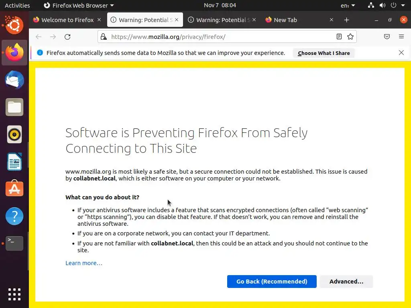Click the URL address field
Image resolution: width=411 pixels, height=308 pixels.
click(x=221, y=37)
